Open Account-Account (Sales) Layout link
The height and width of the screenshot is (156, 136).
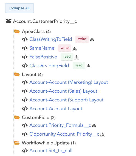pyautogui.click(x=63, y=91)
